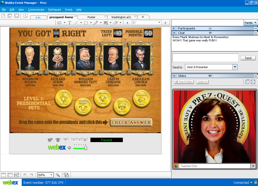This screenshot has height=186, width=258.
Task: Click the share application toolbar icon
Action: pos(10,16)
